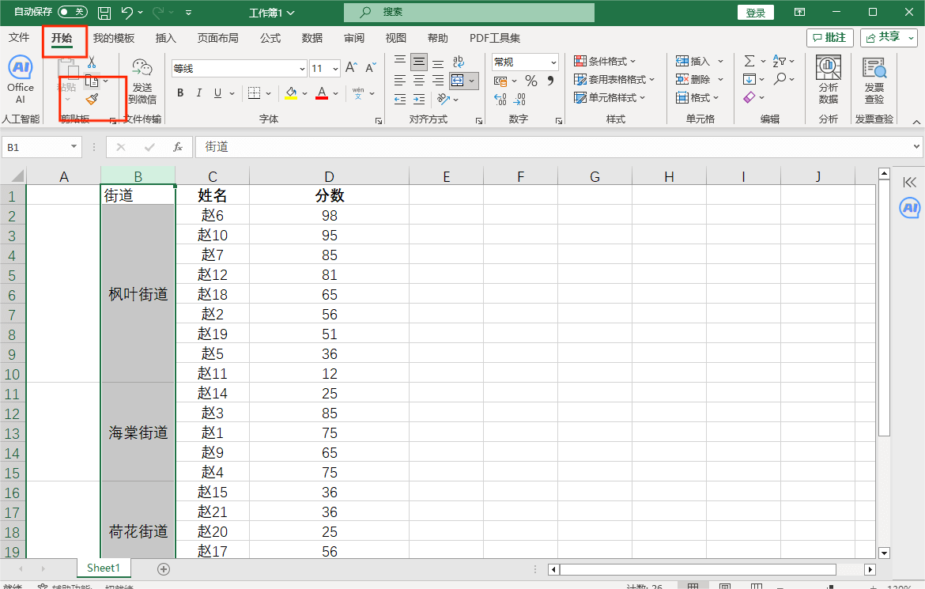Toggle bold formatting
Image resolution: width=925 pixels, height=589 pixels.
tap(180, 93)
